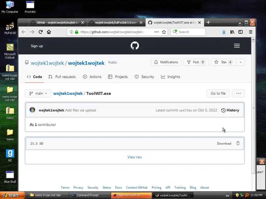
Task: Open GitHub header hamburger menu
Action: (x=237, y=46)
